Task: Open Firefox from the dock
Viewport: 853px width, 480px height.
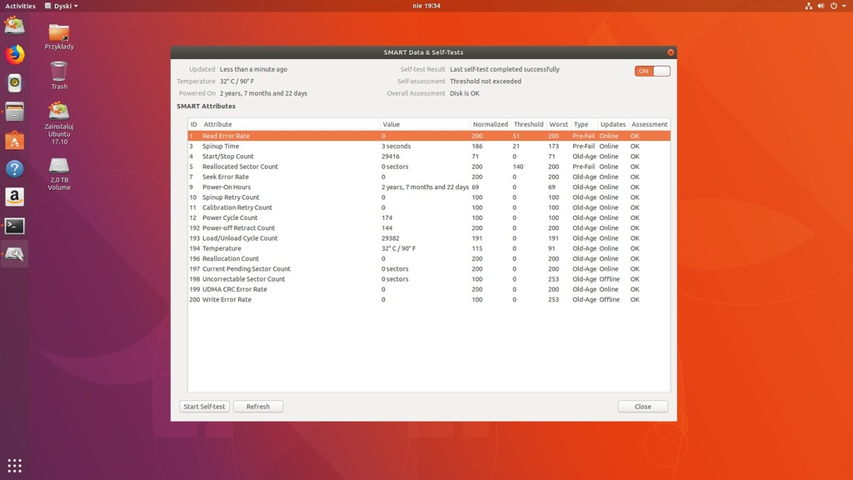Action: 15,54
